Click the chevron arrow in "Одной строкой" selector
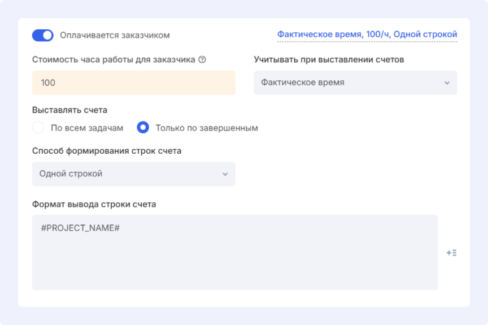Screen dimensions: 488x325 coord(225,174)
